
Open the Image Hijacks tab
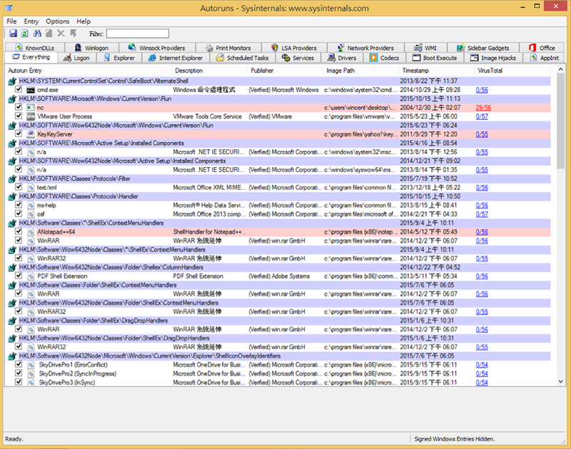pyautogui.click(x=492, y=58)
